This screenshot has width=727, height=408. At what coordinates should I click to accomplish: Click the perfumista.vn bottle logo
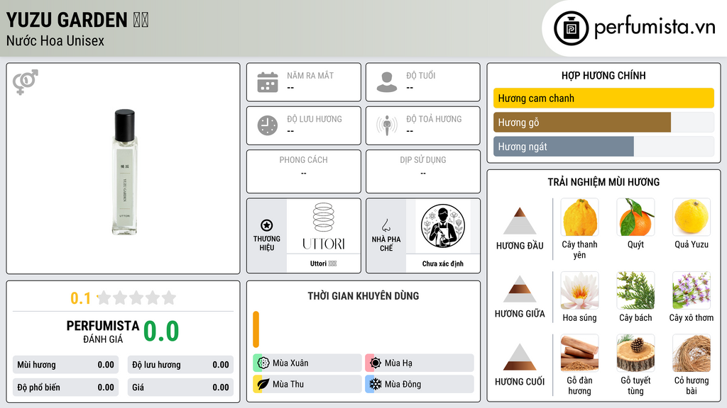571,28
